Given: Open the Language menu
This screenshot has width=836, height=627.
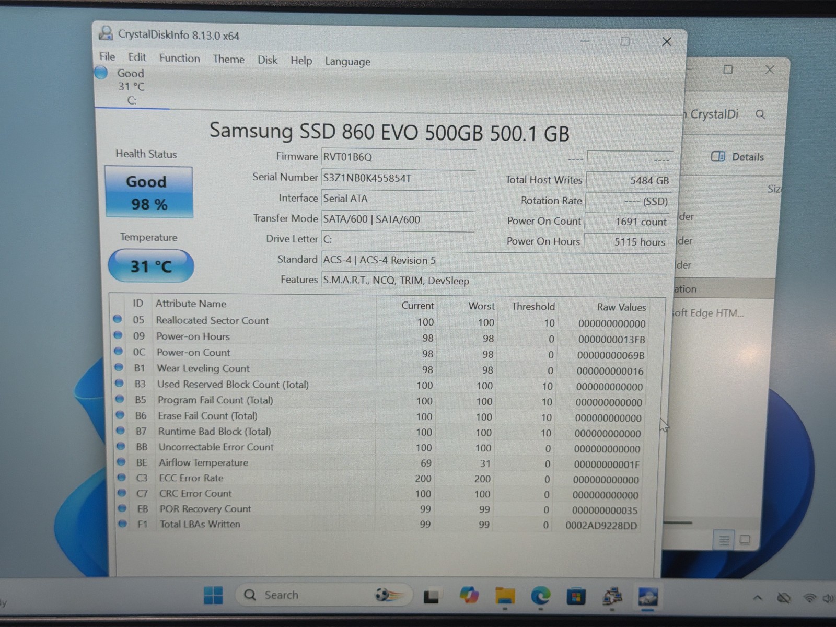Looking at the screenshot, I should pos(347,62).
